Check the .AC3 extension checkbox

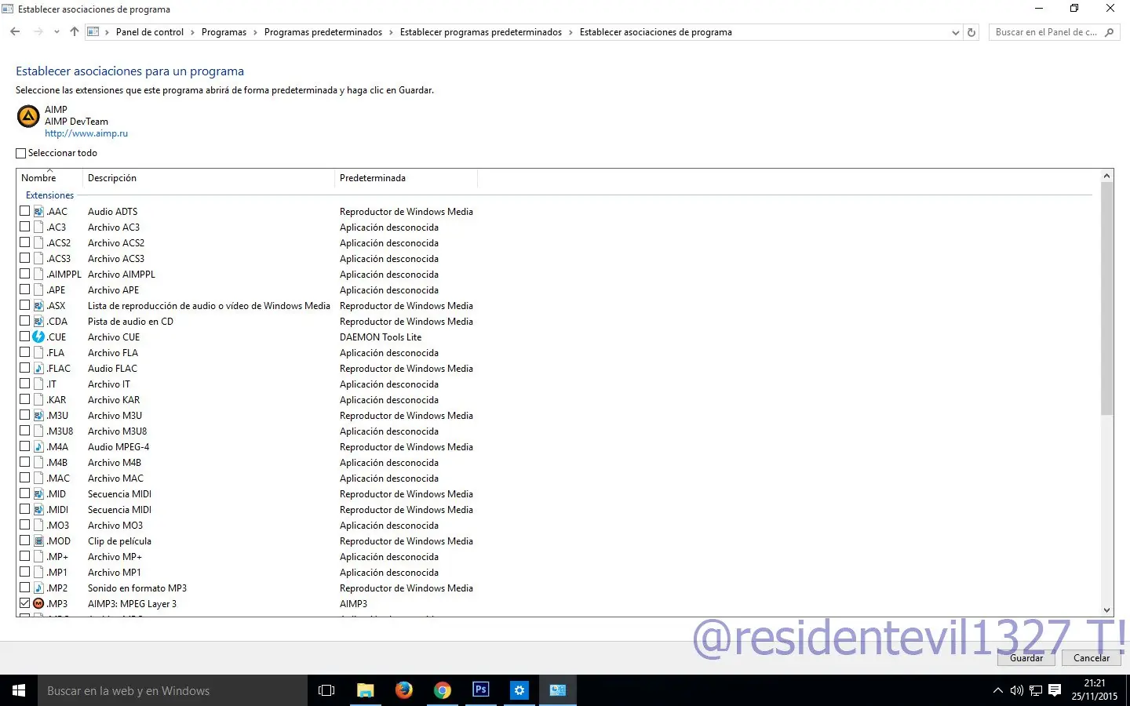tap(24, 227)
